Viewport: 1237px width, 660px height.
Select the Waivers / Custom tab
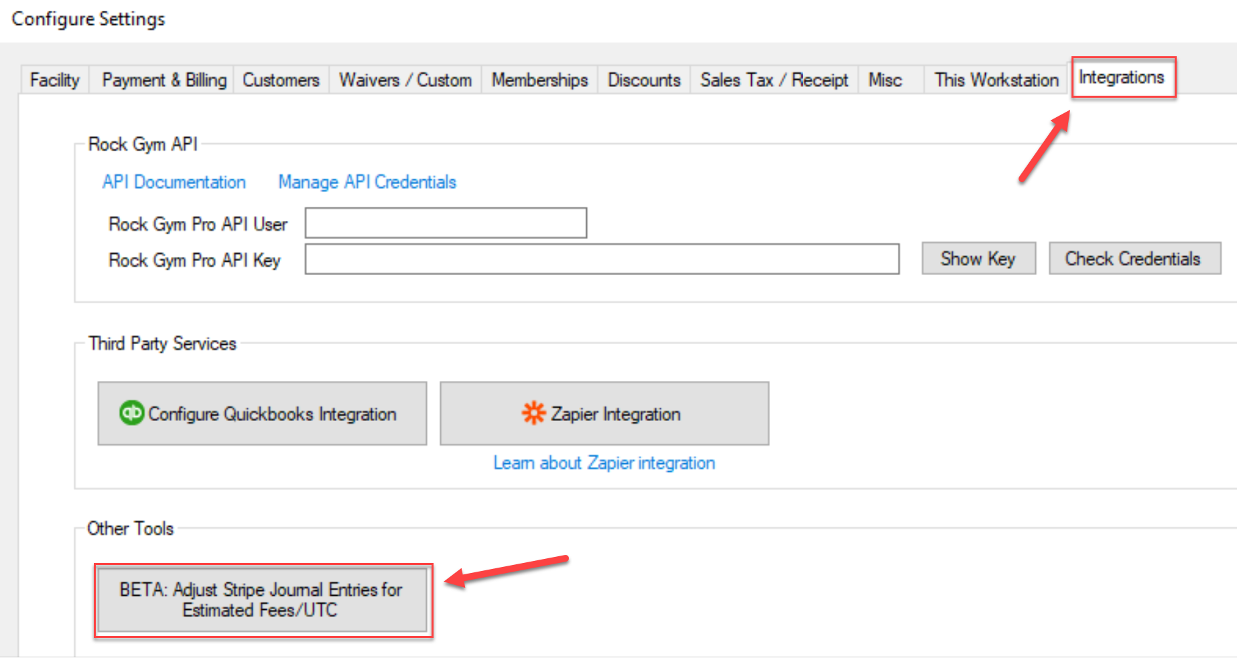[x=405, y=80]
